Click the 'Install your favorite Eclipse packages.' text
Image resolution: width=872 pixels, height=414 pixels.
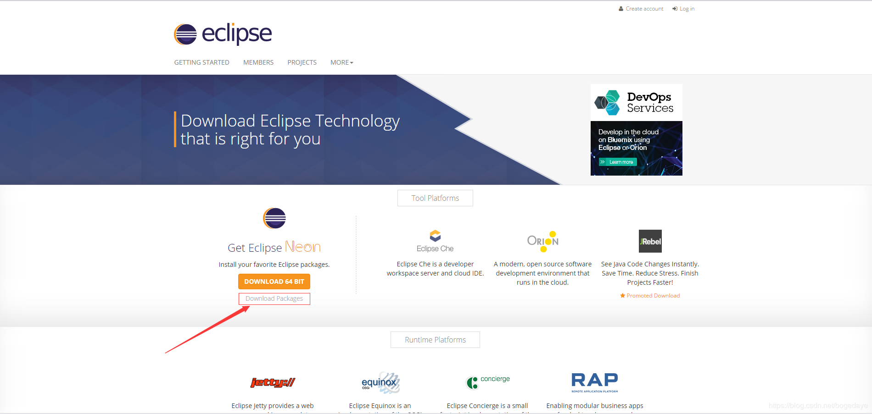(x=274, y=265)
